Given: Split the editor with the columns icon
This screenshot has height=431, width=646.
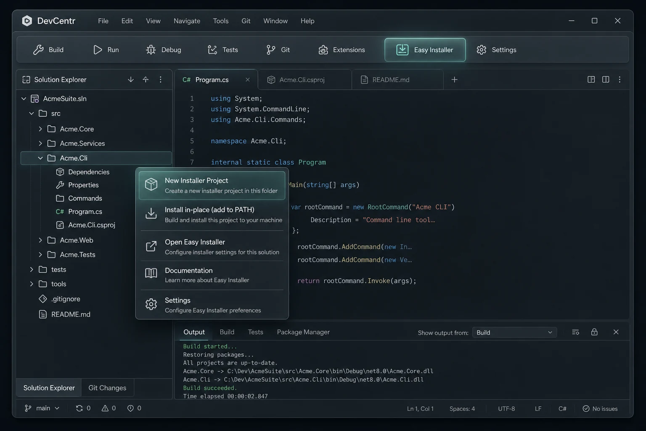Looking at the screenshot, I should [x=606, y=80].
